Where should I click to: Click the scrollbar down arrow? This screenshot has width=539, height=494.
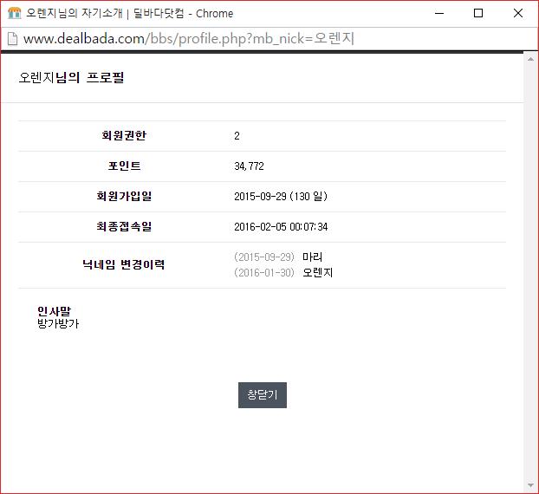530,485
